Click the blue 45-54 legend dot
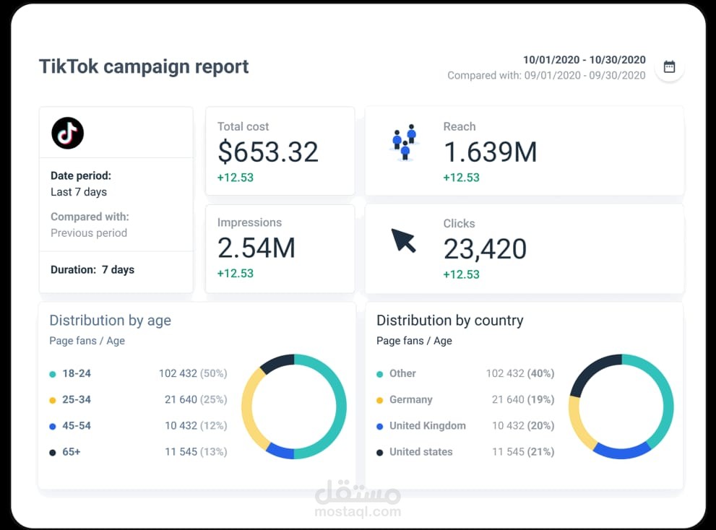The width and height of the screenshot is (716, 530). pyautogui.click(x=53, y=426)
